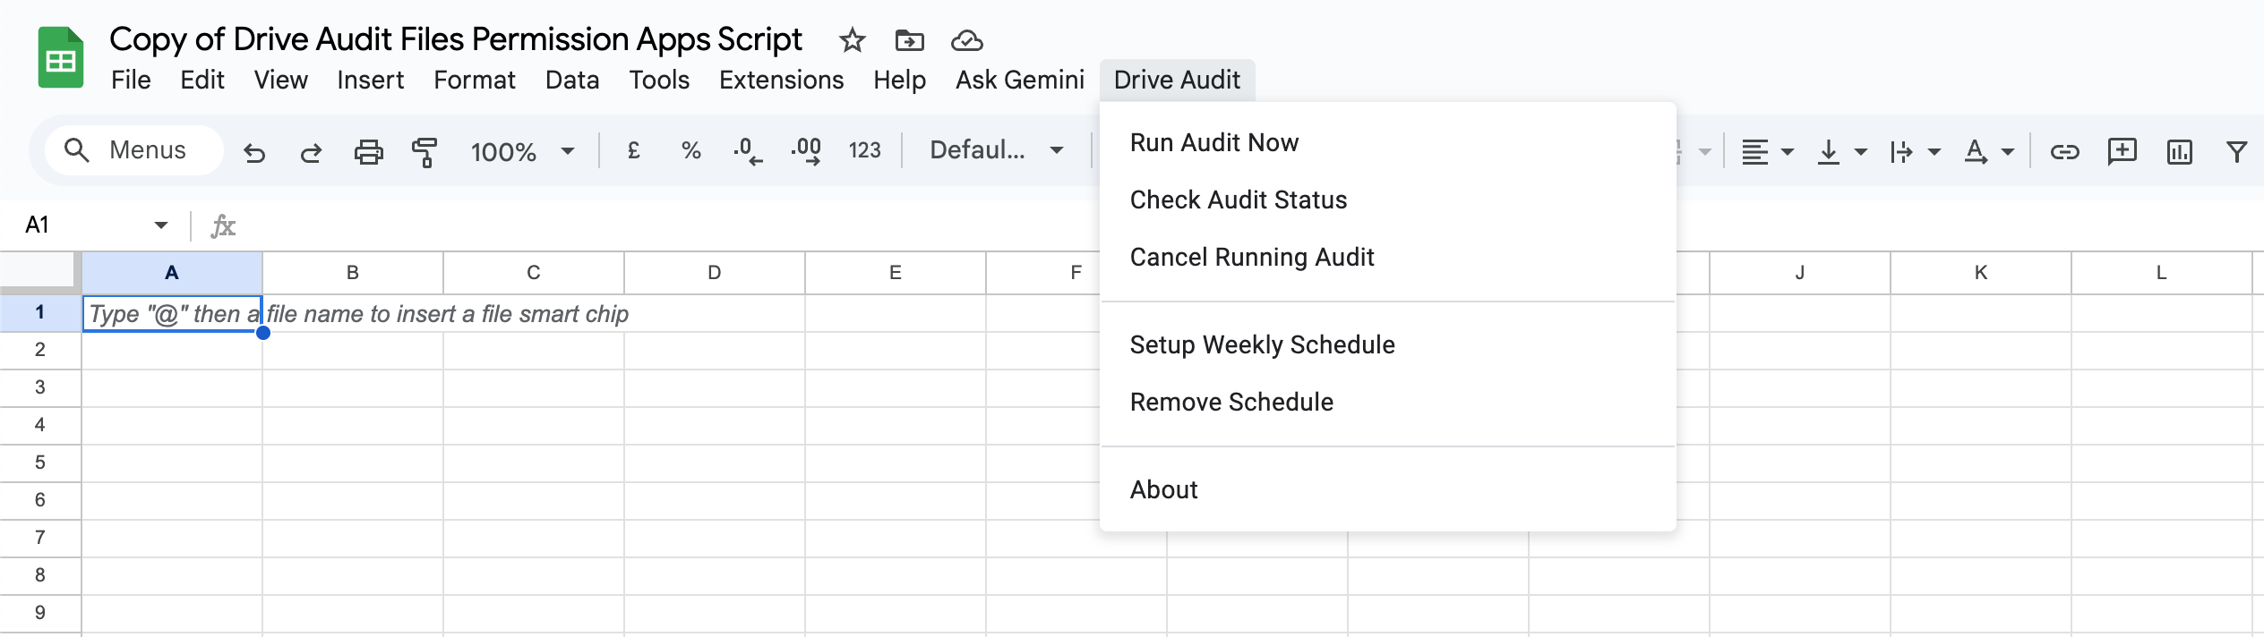
Task: Choose Run Audit Now
Action: tap(1387, 143)
